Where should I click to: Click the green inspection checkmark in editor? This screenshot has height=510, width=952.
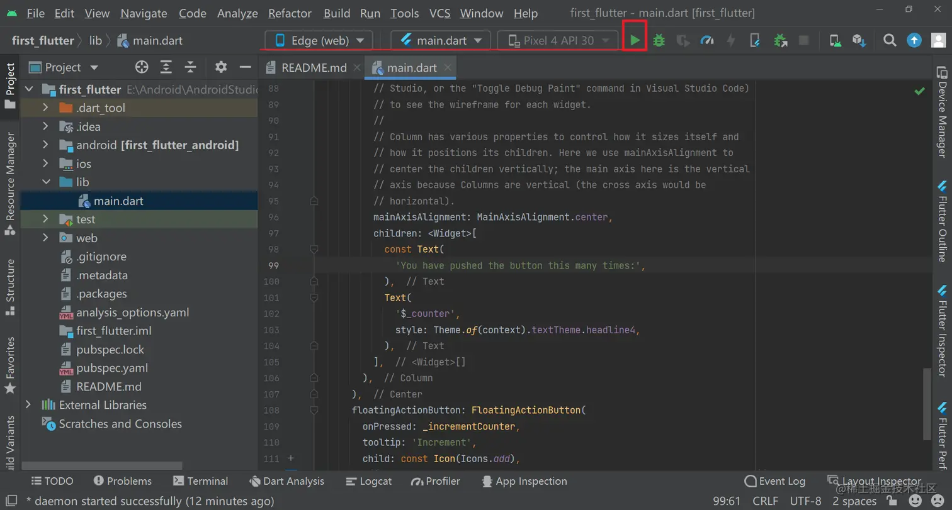coord(920,91)
